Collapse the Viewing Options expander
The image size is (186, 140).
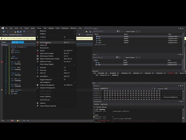[x=94, y=107]
